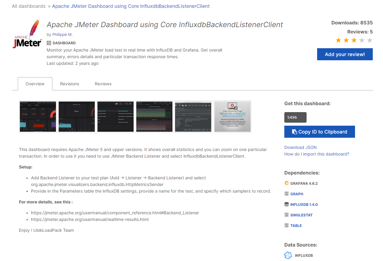Click Copy ID to Clipboard button

(x=320, y=132)
